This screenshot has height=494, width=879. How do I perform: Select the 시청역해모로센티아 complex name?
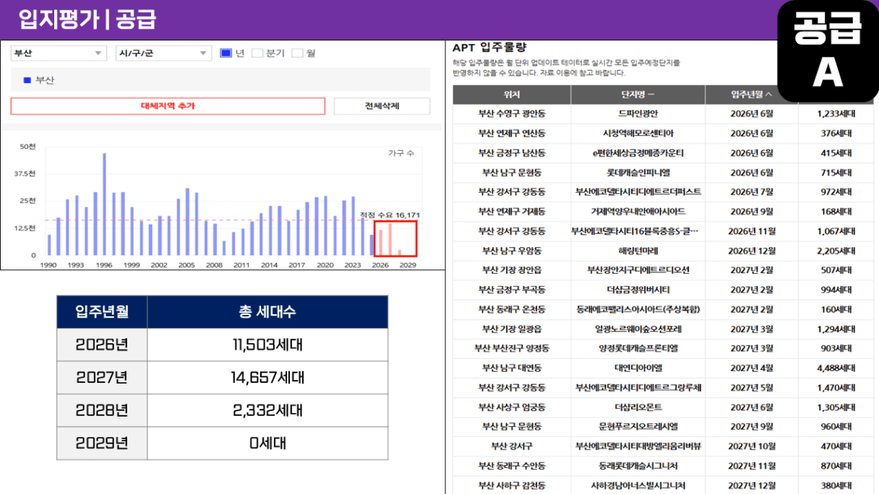click(x=638, y=134)
